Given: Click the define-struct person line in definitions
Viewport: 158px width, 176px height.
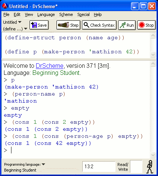Looking at the screenshot, I should 65,38.
